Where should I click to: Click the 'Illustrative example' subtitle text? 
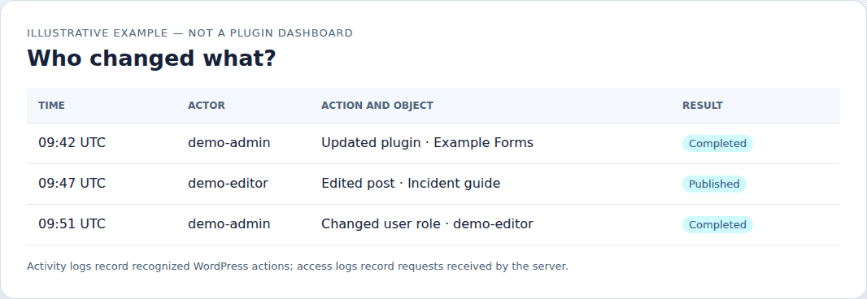click(x=190, y=33)
